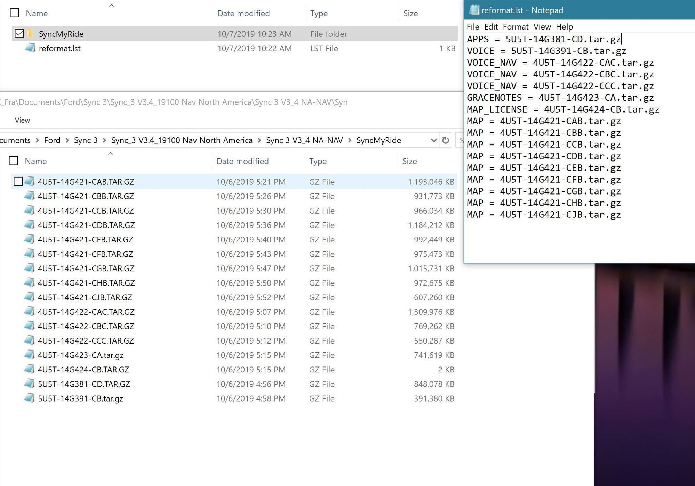Open the SyncMyRide yellow folder icon
Image resolution: width=695 pixels, height=486 pixels.
(x=31, y=34)
